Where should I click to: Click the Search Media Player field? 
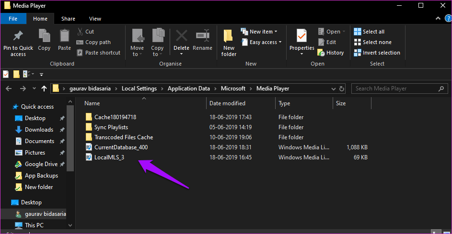400,89
